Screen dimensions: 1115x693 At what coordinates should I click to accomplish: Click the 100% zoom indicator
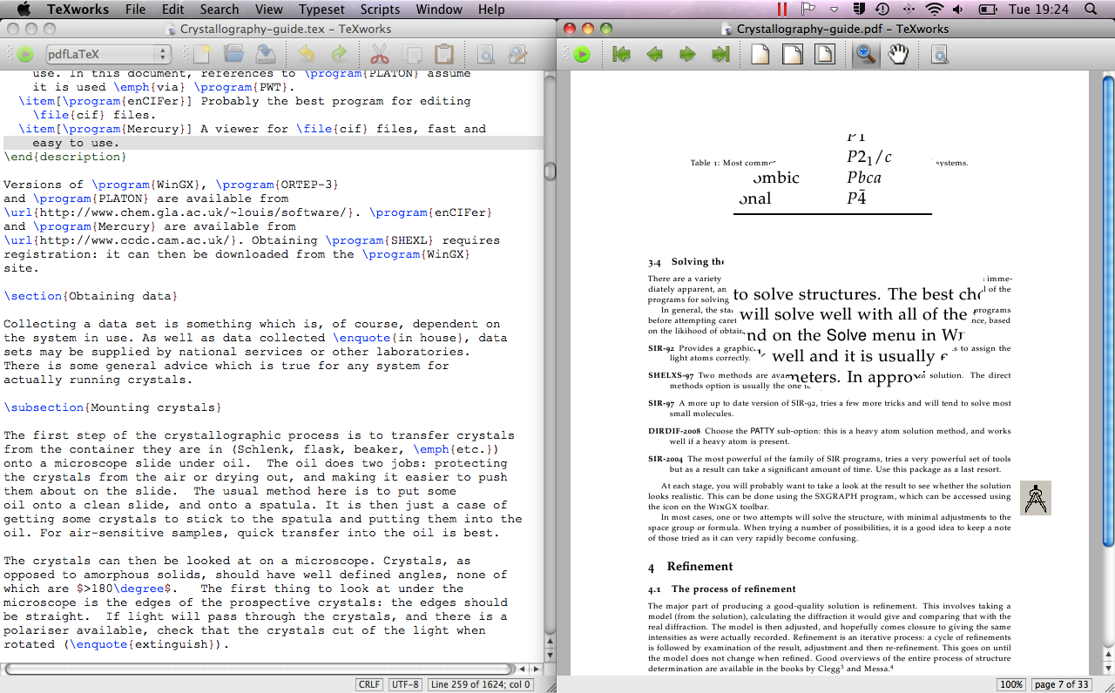click(x=1011, y=685)
